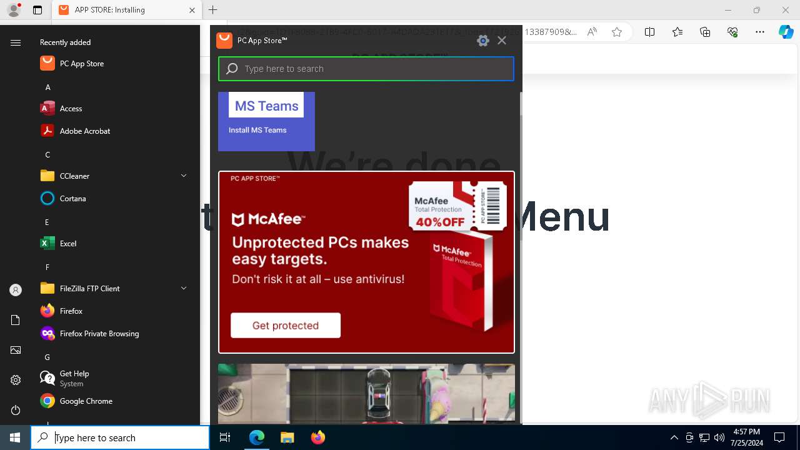The image size is (800, 450).
Task: Jump to letter F section header
Action: tap(47, 267)
